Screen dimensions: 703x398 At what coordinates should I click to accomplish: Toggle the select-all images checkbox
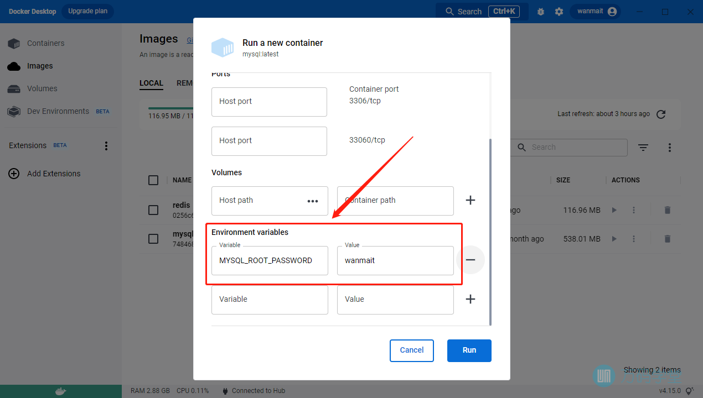click(x=153, y=180)
